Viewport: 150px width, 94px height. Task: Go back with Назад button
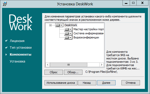(87, 83)
